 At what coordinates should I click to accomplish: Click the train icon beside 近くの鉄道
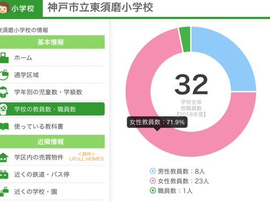[x=4, y=175]
